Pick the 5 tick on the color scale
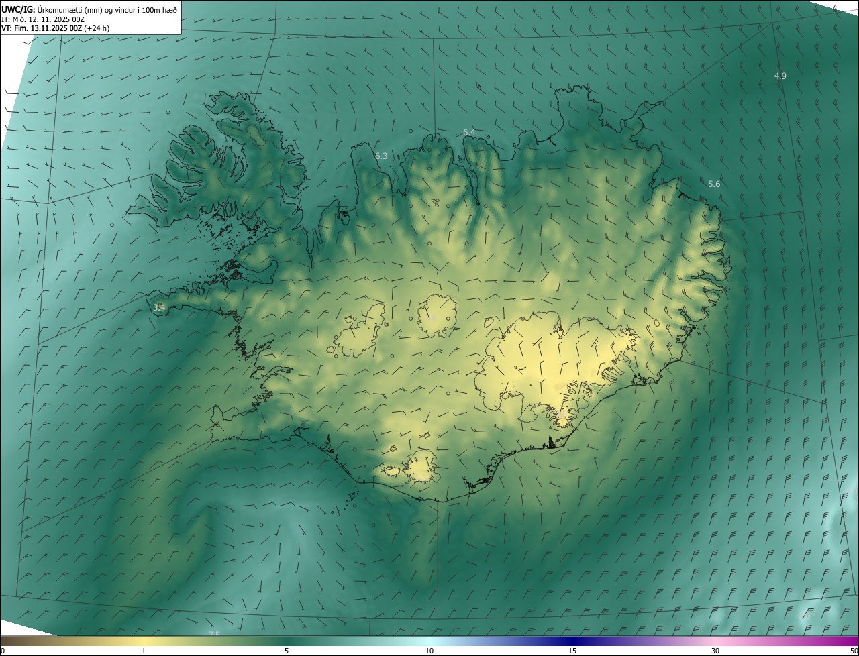Image resolution: width=859 pixels, height=656 pixels. (x=287, y=651)
